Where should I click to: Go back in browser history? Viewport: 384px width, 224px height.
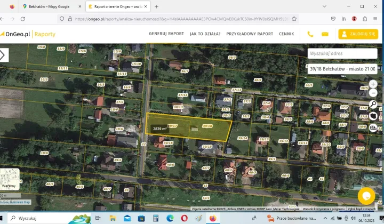2,19
